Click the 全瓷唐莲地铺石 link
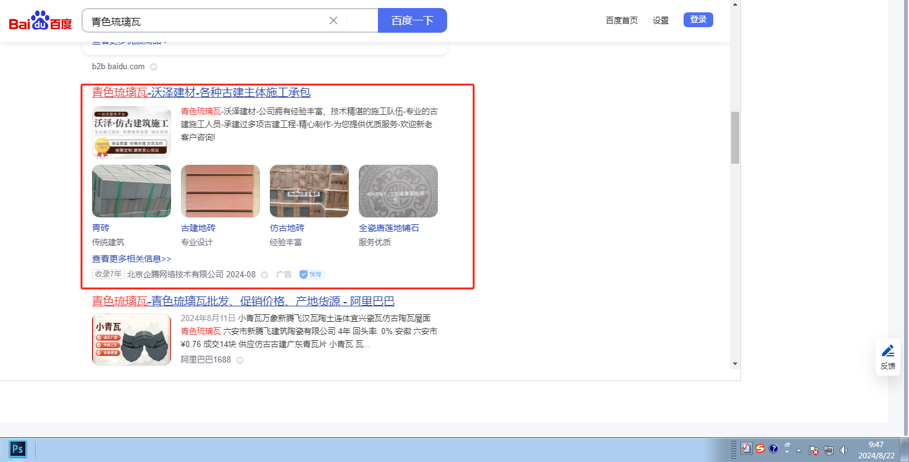Image resolution: width=909 pixels, height=462 pixels. coord(389,228)
